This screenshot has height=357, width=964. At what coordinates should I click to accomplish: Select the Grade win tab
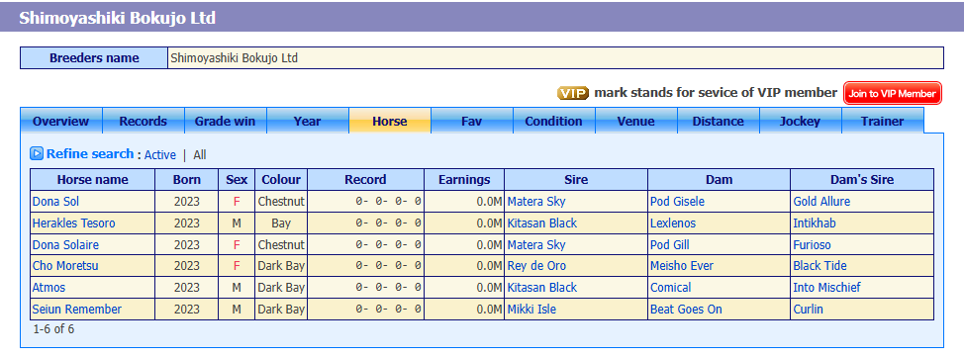tap(226, 121)
